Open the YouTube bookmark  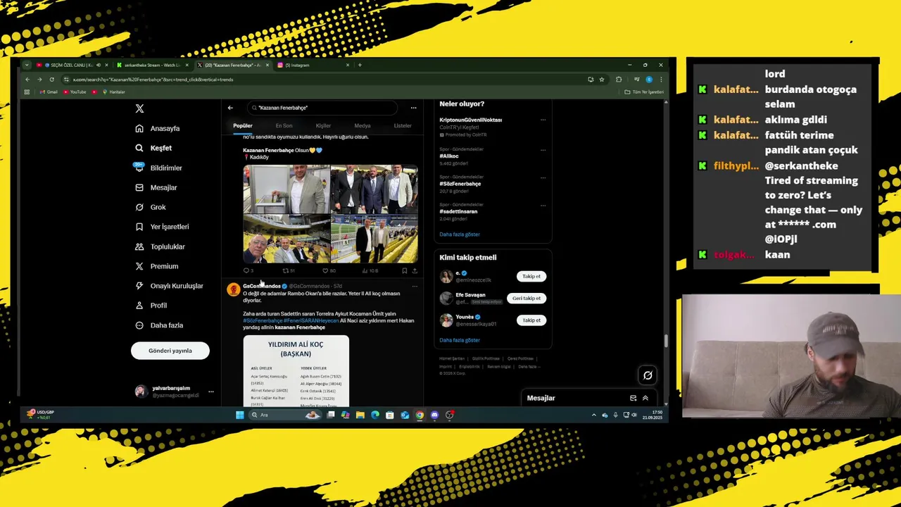[75, 92]
